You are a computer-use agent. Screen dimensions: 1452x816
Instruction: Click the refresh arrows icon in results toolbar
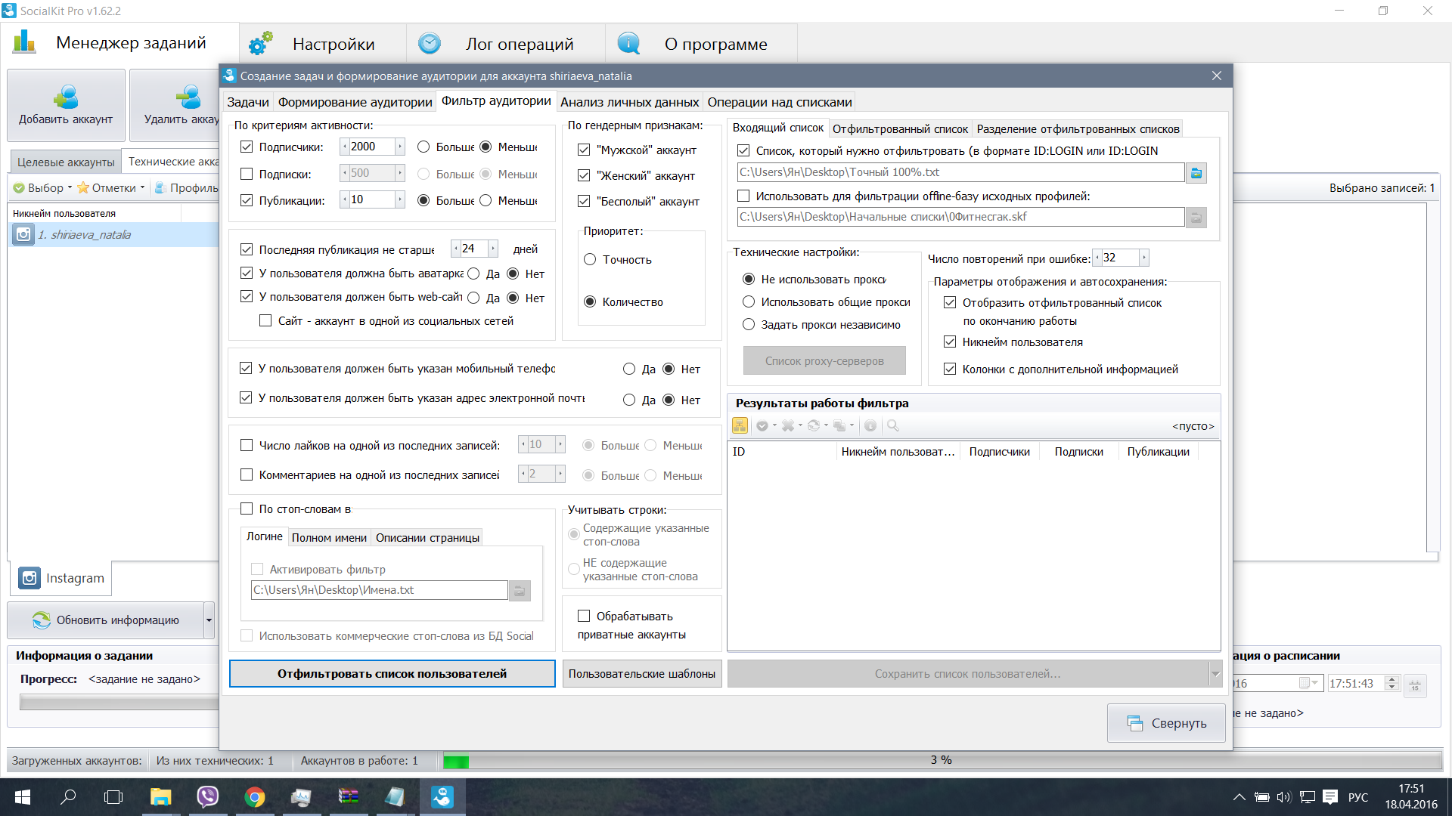[814, 426]
